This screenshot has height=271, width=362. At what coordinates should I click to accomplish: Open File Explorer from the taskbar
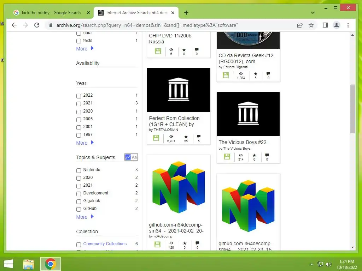pyautogui.click(x=29, y=264)
